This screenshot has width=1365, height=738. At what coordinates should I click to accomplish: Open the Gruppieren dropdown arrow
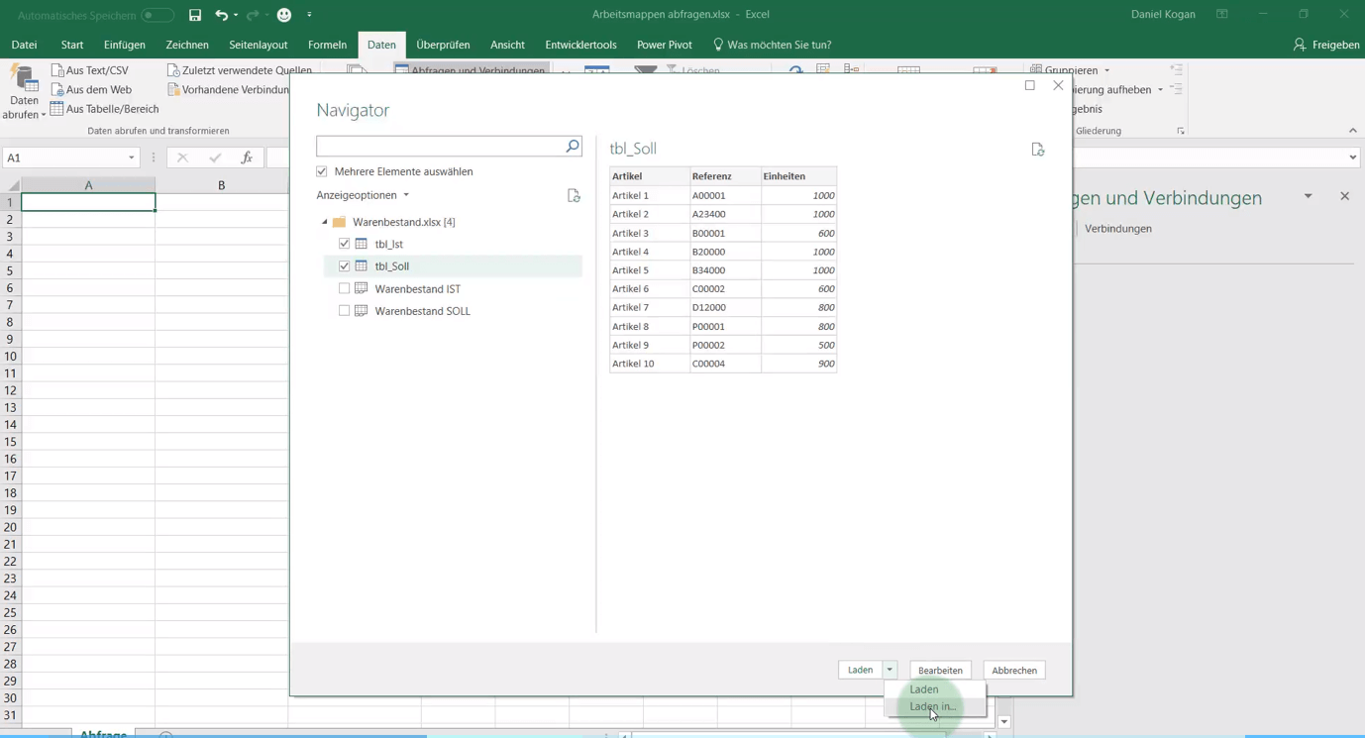[x=1106, y=70]
